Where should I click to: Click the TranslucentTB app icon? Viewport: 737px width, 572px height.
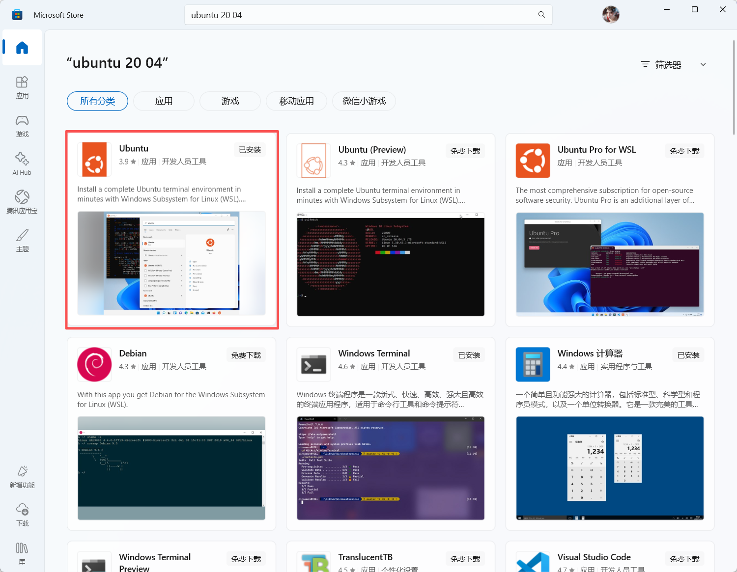pyautogui.click(x=313, y=562)
